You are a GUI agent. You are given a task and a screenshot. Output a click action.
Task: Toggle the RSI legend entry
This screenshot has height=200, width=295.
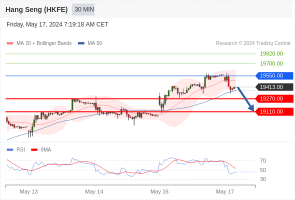click(16, 150)
